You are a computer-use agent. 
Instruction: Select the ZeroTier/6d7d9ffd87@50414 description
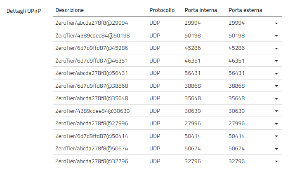92,136
